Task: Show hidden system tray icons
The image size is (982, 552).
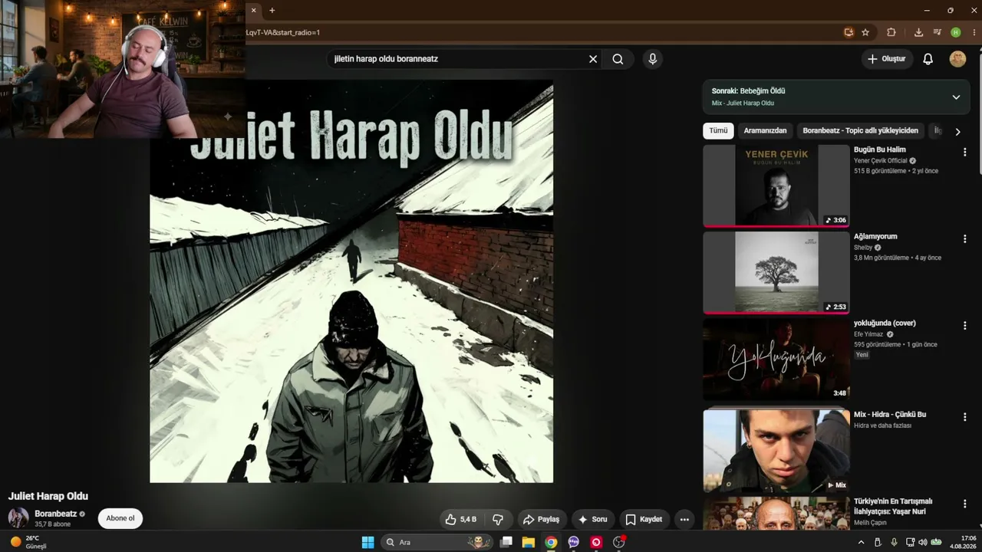Action: coord(861,542)
